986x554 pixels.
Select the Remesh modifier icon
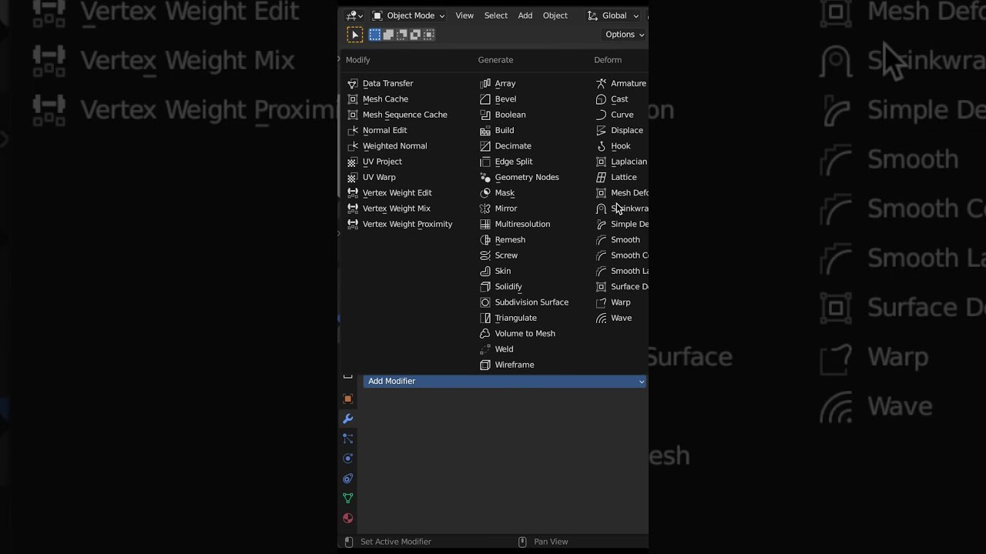485,239
